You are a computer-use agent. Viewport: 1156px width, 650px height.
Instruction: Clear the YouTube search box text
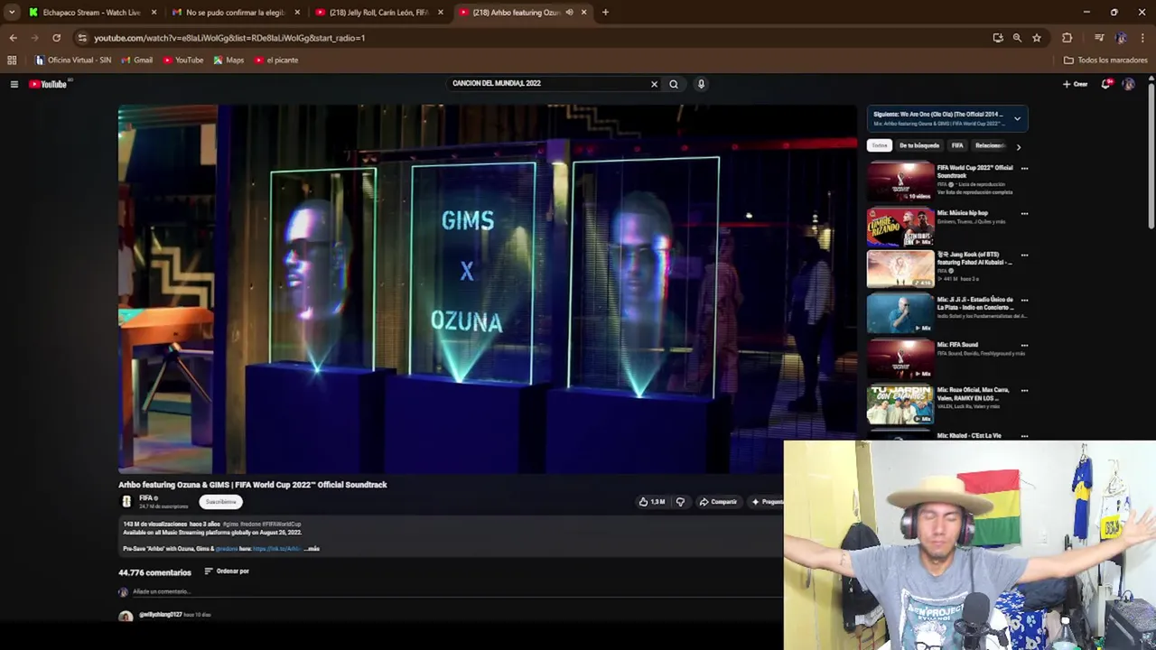[x=654, y=84]
